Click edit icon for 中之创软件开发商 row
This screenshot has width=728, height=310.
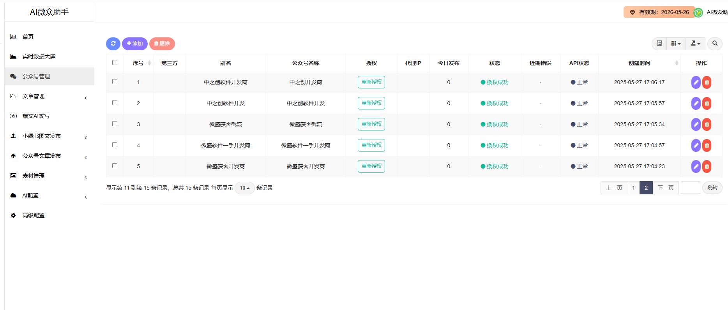(696, 82)
